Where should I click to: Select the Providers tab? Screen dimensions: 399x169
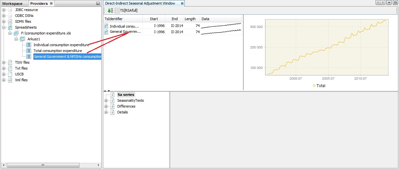point(39,4)
